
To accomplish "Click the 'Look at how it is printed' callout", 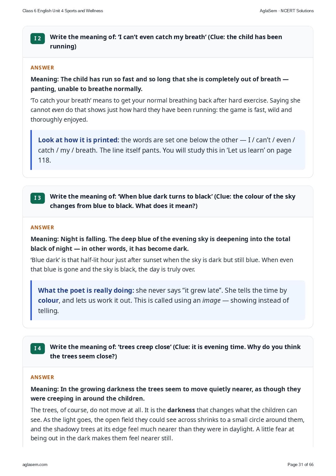I will (168, 150).
